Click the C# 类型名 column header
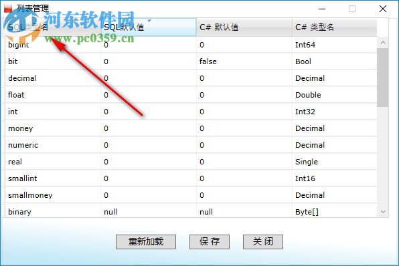Viewport: 399px width, 266px height. (334, 27)
